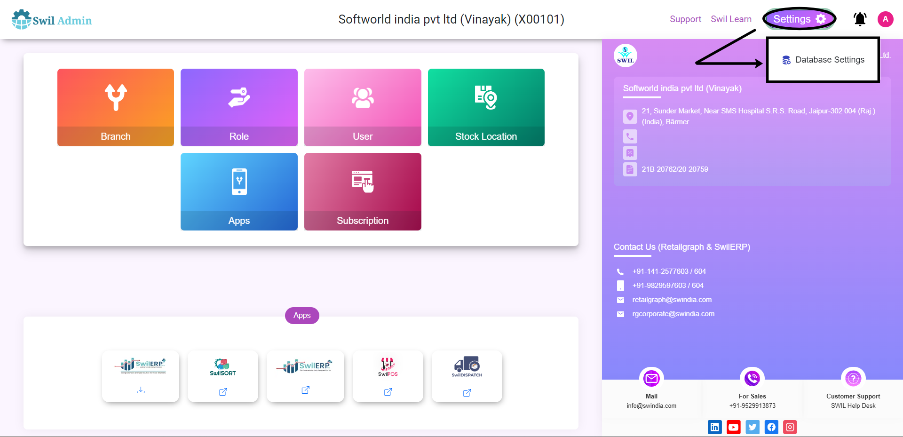Click the Apps mobile phone icon
Image resolution: width=903 pixels, height=437 pixels.
[x=239, y=182]
